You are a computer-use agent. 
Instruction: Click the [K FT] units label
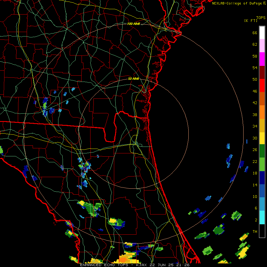click(251, 21)
